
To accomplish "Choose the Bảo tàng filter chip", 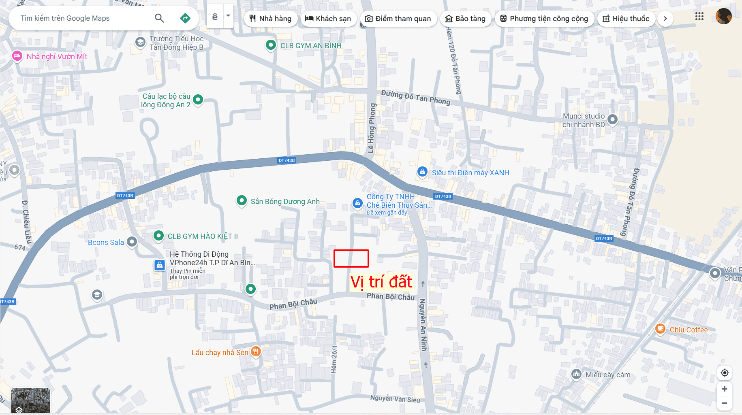I will click(465, 19).
